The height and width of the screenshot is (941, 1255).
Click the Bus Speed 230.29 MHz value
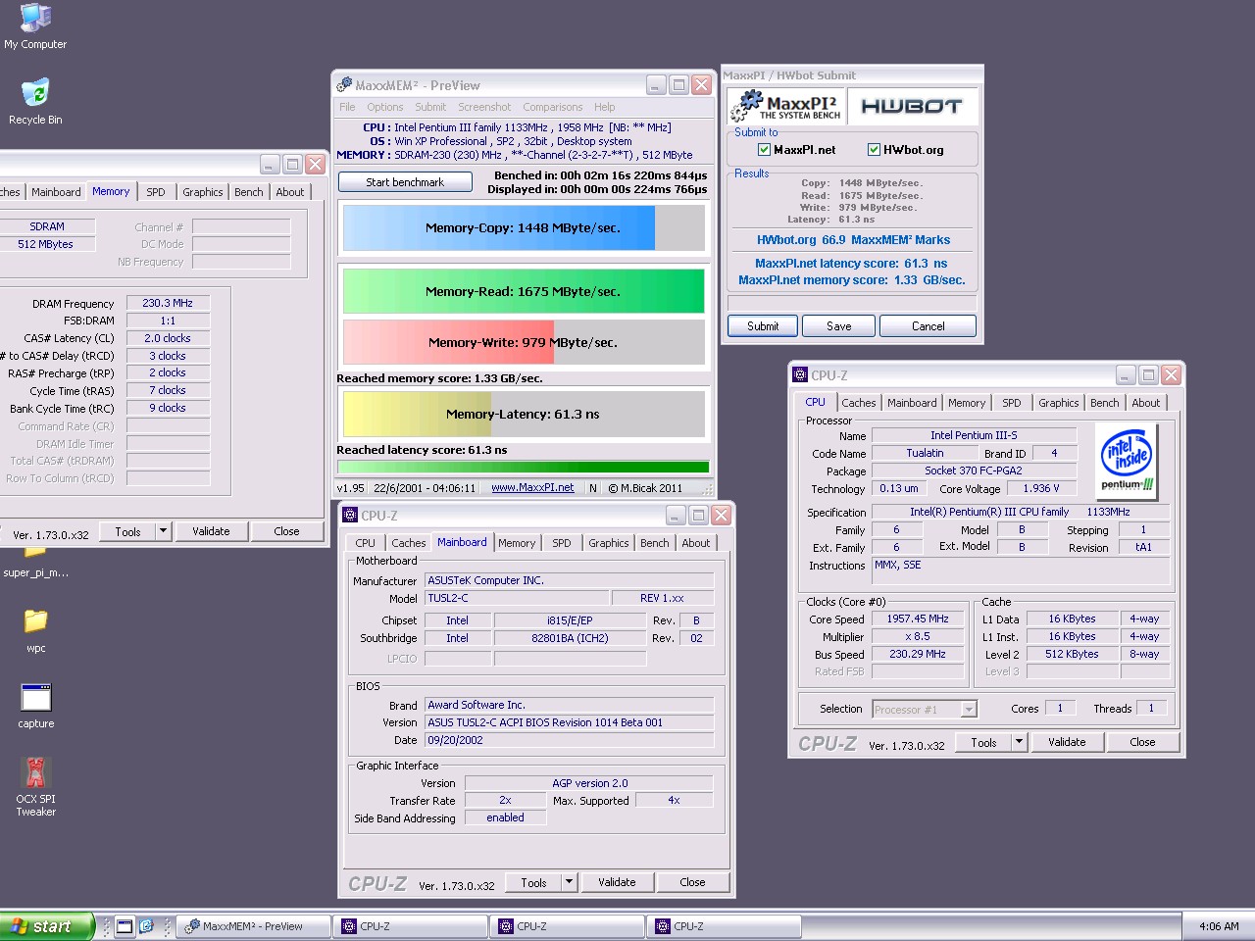[x=919, y=654]
